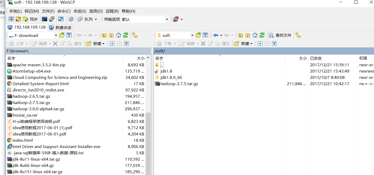
Task: Click the green arrows icon before the gear
Action: pos(61,19)
